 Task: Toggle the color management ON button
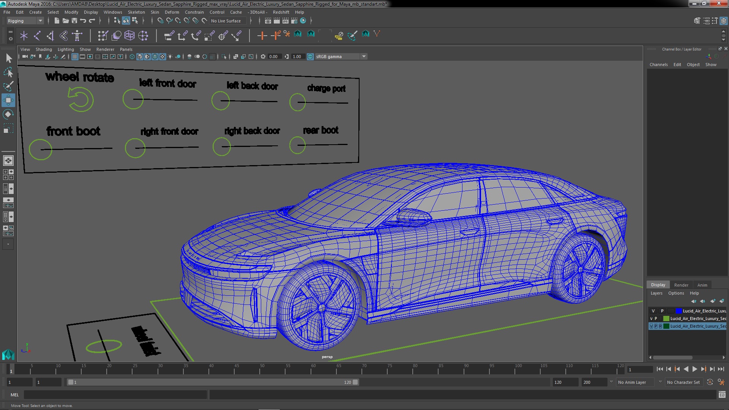tap(310, 57)
